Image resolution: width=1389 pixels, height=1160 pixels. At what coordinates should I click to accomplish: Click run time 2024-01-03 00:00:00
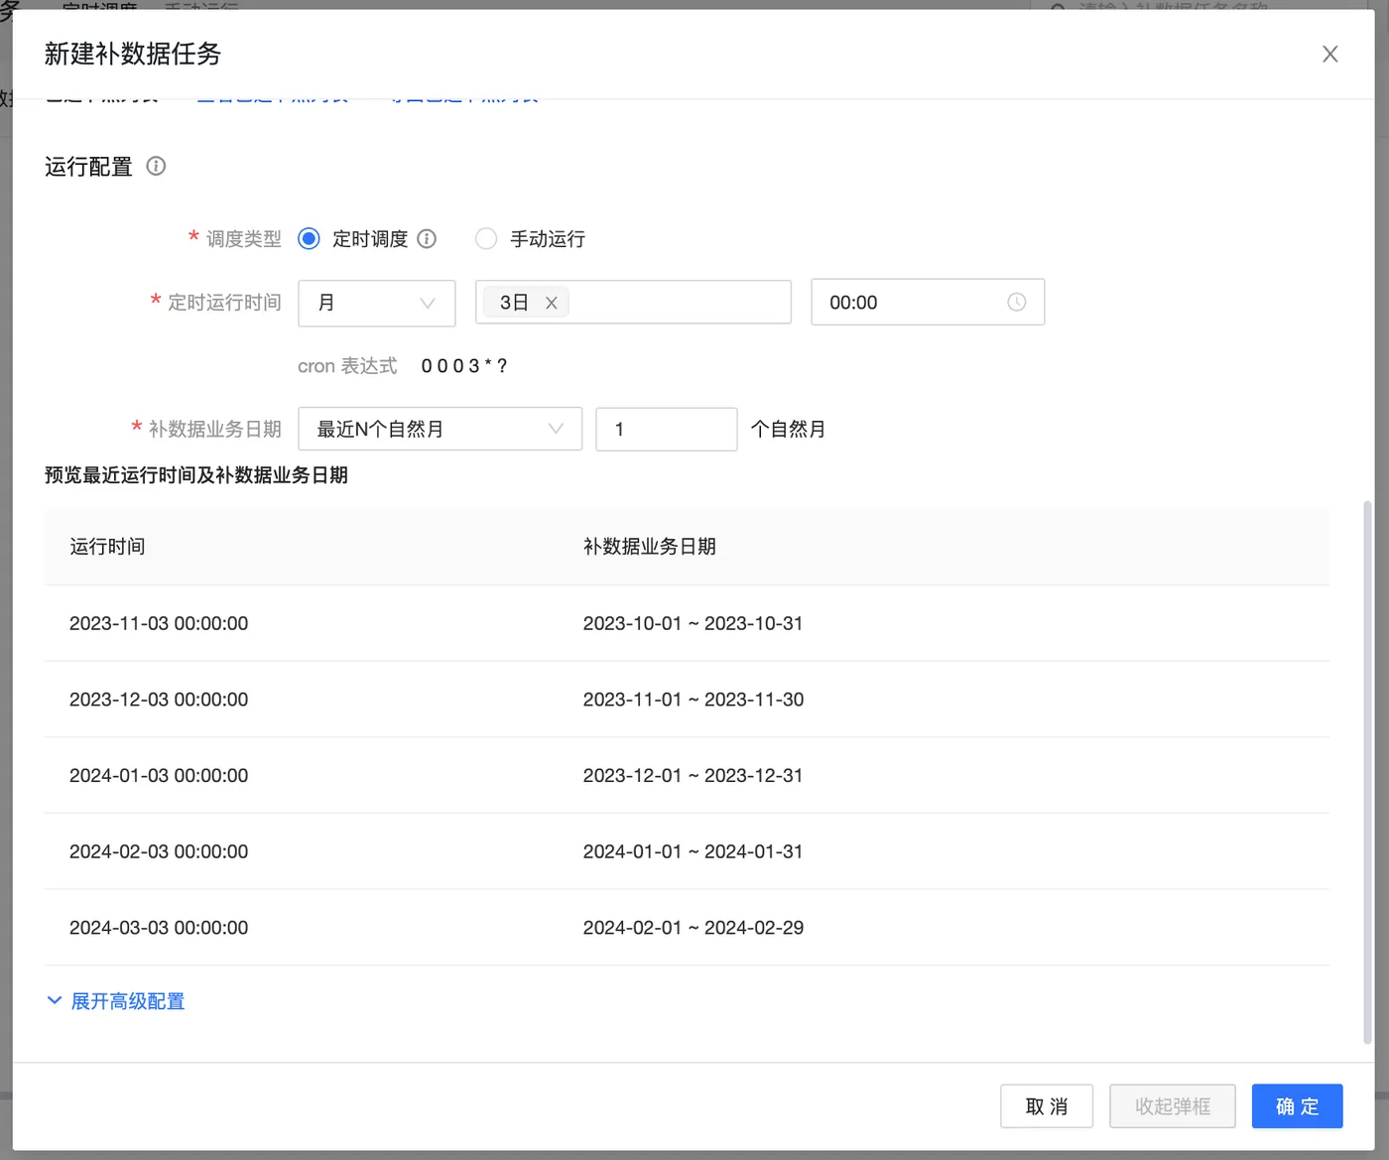(159, 775)
